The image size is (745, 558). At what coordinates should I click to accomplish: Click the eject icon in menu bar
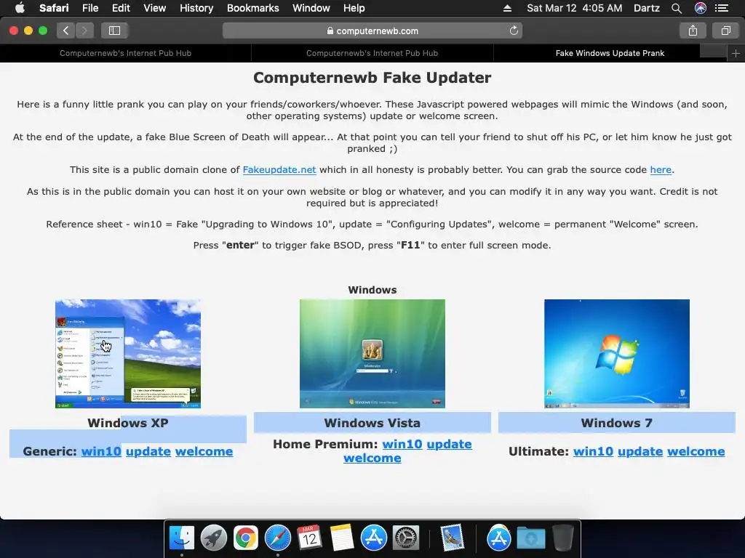click(507, 8)
